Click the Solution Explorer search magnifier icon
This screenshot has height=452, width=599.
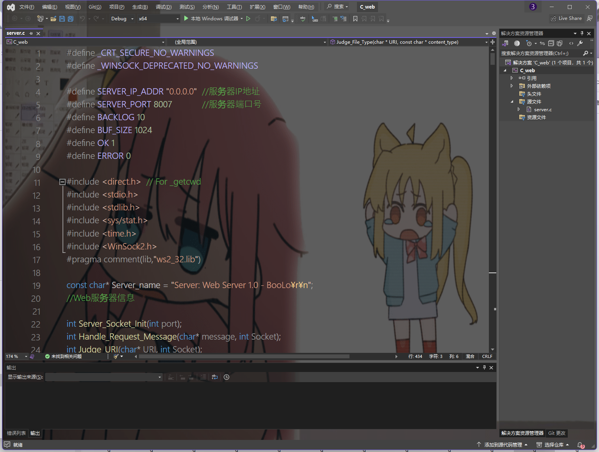click(x=585, y=53)
